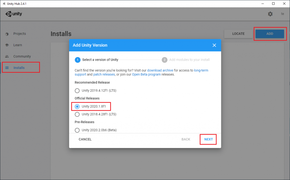The height and width of the screenshot is (180, 290).
Task: Click the Projects cube icon in the sidebar
Action: tap(7, 34)
